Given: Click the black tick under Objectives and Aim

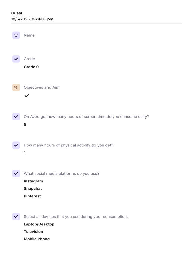Looking at the screenshot, I should click(27, 96).
